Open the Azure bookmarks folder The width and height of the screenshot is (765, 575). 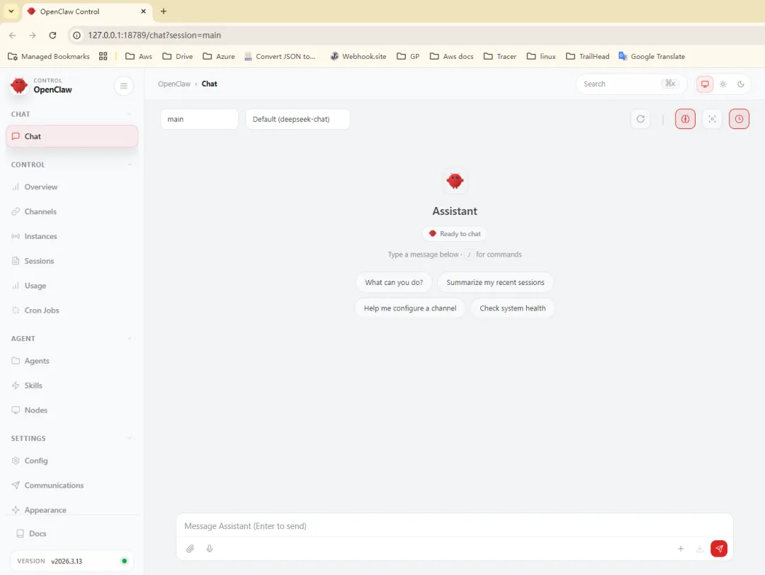coord(219,56)
